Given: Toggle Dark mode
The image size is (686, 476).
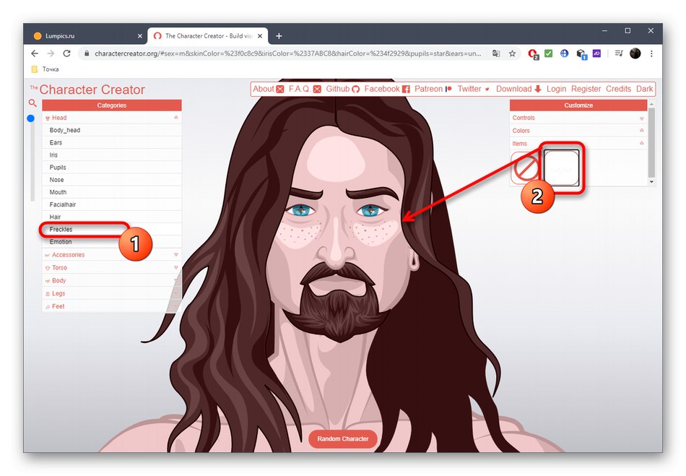Looking at the screenshot, I should (644, 89).
